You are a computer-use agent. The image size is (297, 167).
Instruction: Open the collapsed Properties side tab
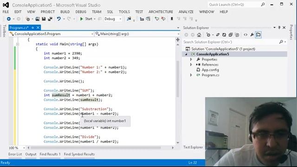pos(291,32)
